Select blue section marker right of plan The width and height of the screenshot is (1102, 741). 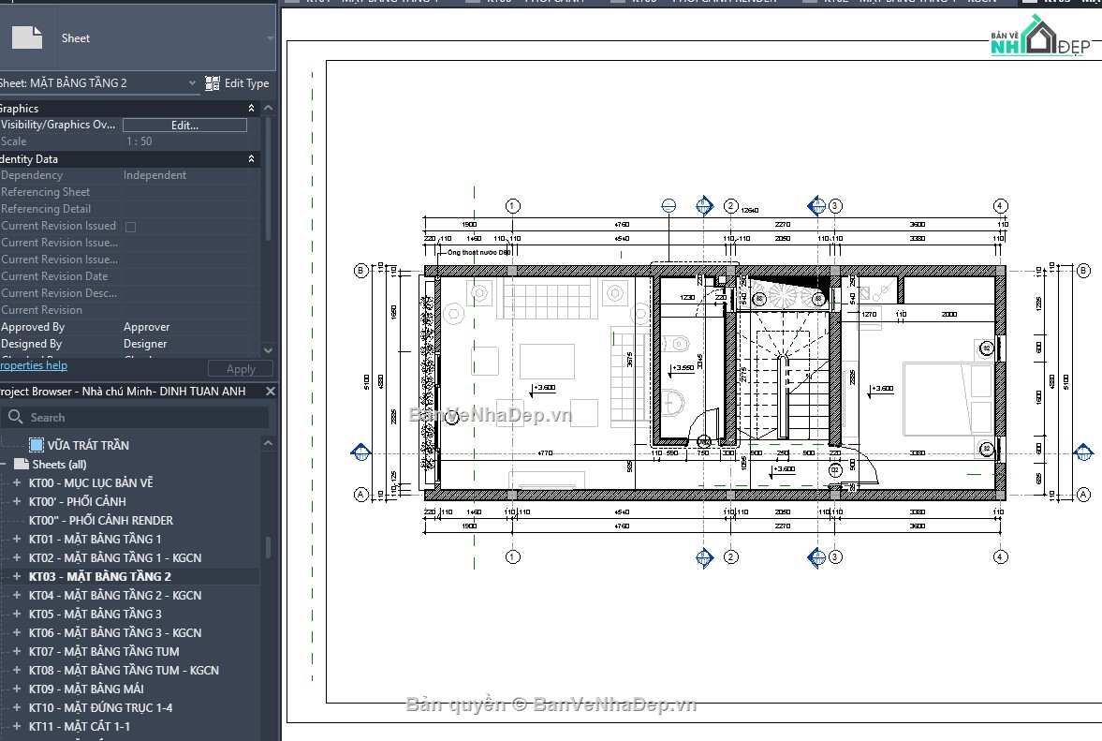pyautogui.click(x=1083, y=452)
